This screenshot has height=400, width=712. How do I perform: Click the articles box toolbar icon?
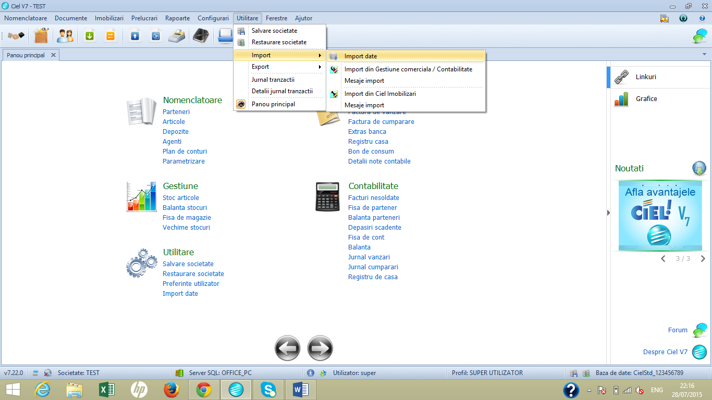(41, 36)
